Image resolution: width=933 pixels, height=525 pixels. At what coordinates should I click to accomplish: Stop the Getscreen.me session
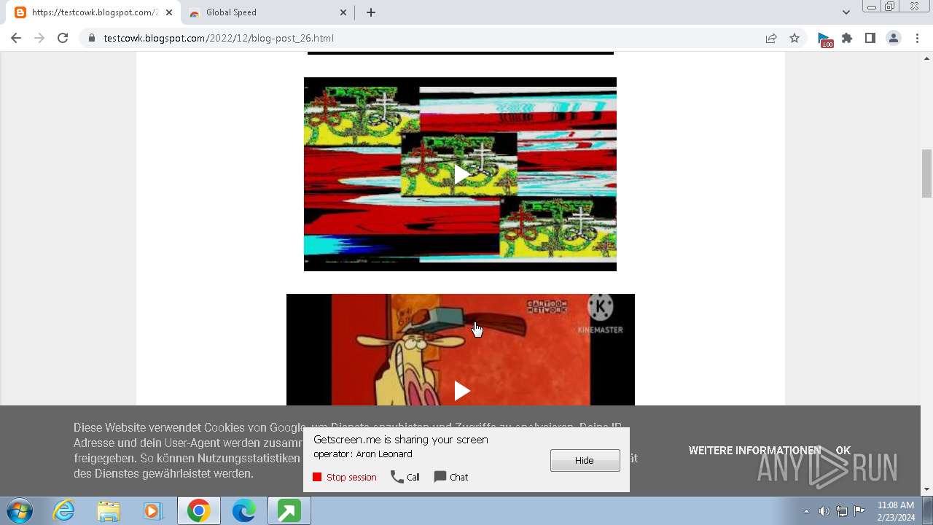coord(345,477)
